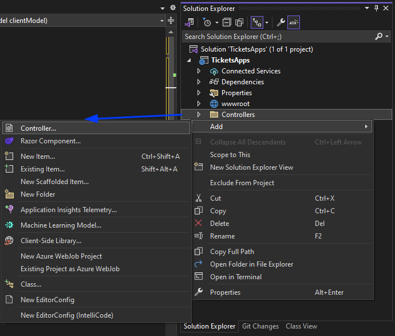The image size is (395, 336).
Task: Choose Controller... from Add submenu
Action: point(96,128)
